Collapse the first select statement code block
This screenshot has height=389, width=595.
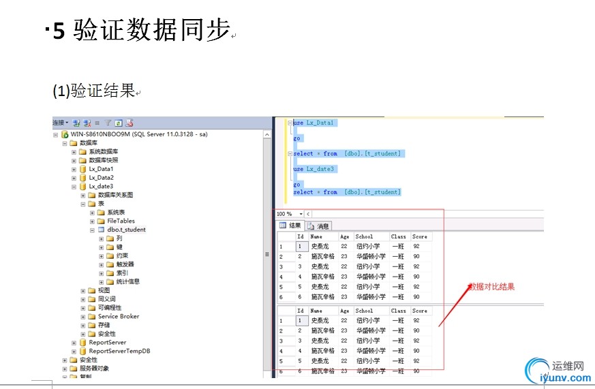pos(290,153)
